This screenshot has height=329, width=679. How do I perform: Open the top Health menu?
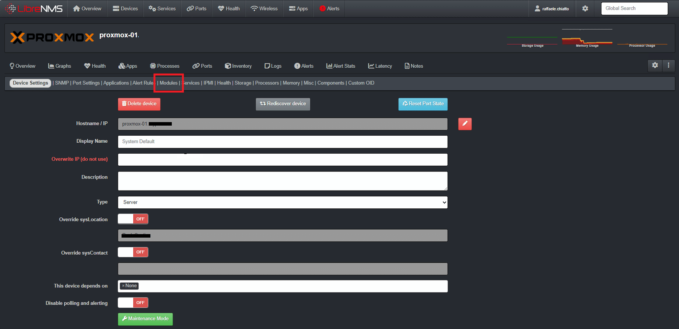tap(229, 9)
